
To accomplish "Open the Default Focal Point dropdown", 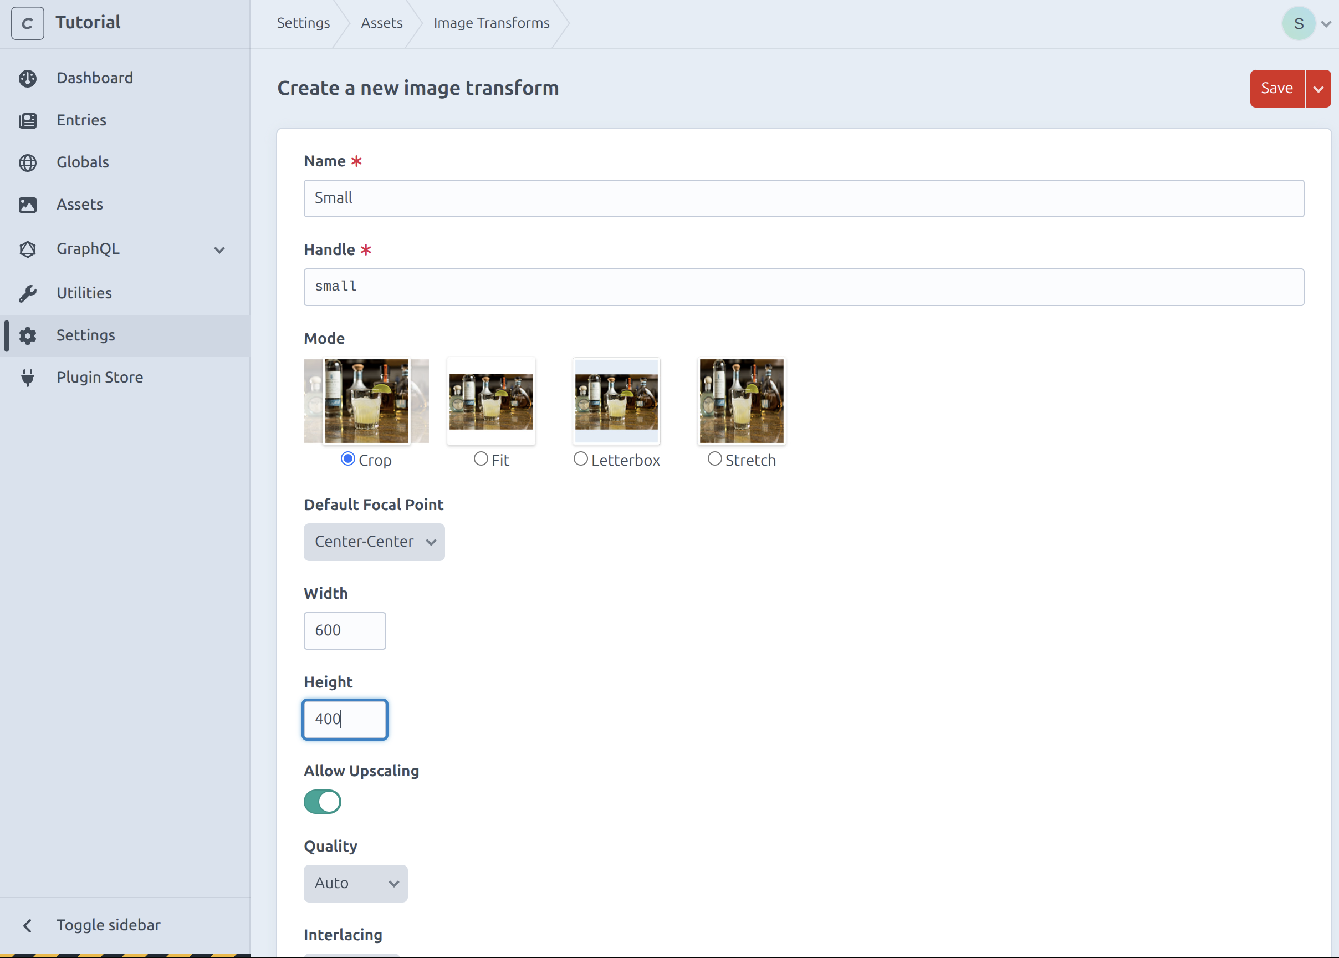I will tap(374, 542).
